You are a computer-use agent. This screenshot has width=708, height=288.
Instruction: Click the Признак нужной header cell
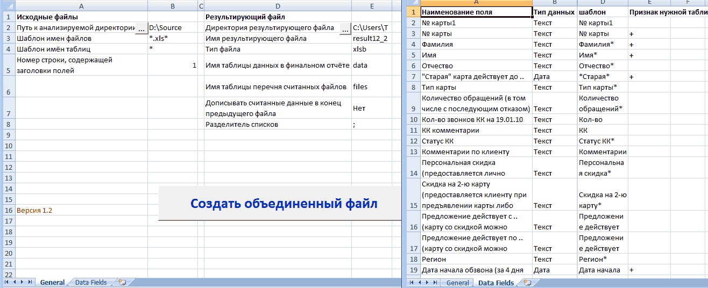point(668,12)
